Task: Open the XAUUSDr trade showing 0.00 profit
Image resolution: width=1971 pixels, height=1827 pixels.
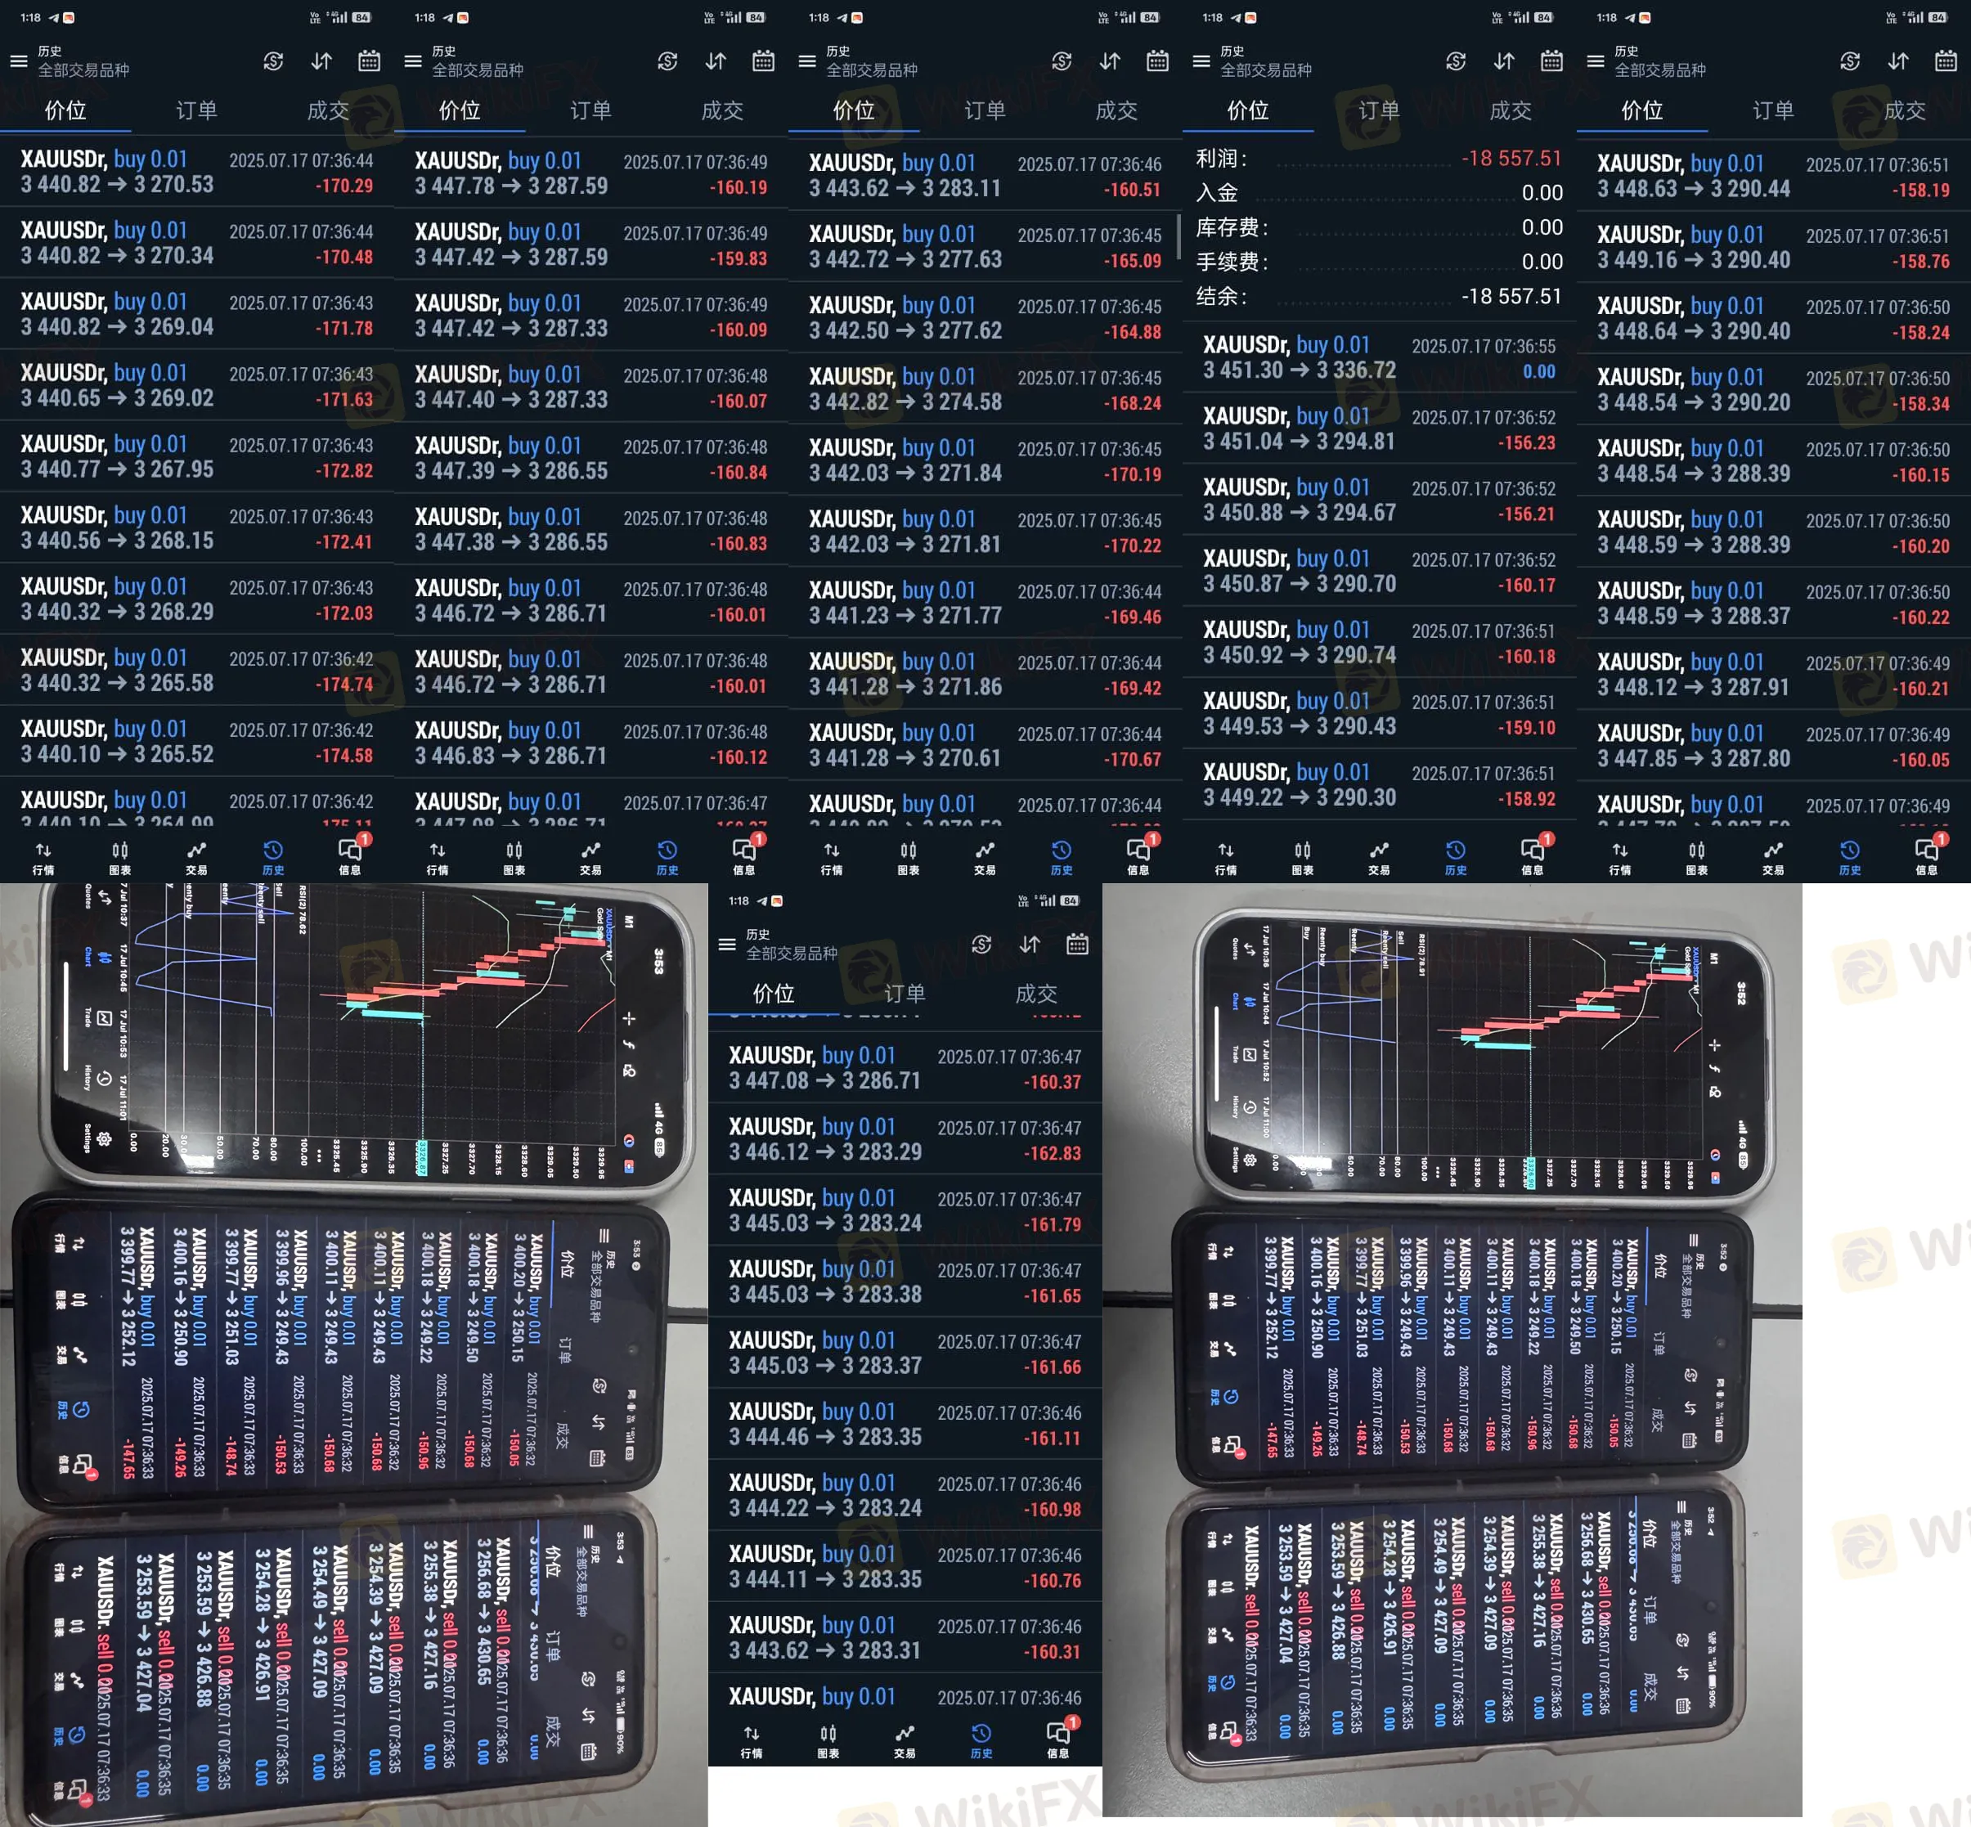Action: pos(1379,358)
